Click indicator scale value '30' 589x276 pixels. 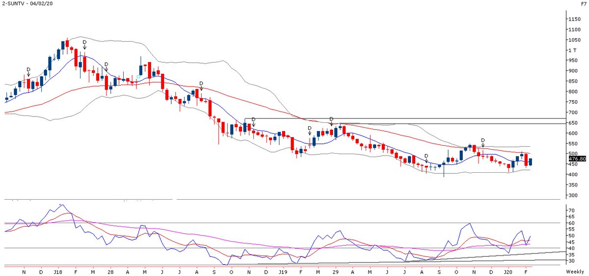(571, 261)
